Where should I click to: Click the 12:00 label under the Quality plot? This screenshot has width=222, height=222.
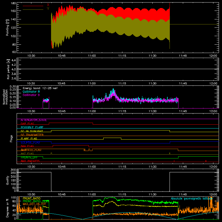213,195
